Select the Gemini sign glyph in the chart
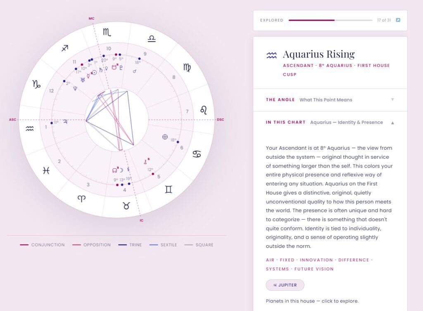 click(x=169, y=189)
